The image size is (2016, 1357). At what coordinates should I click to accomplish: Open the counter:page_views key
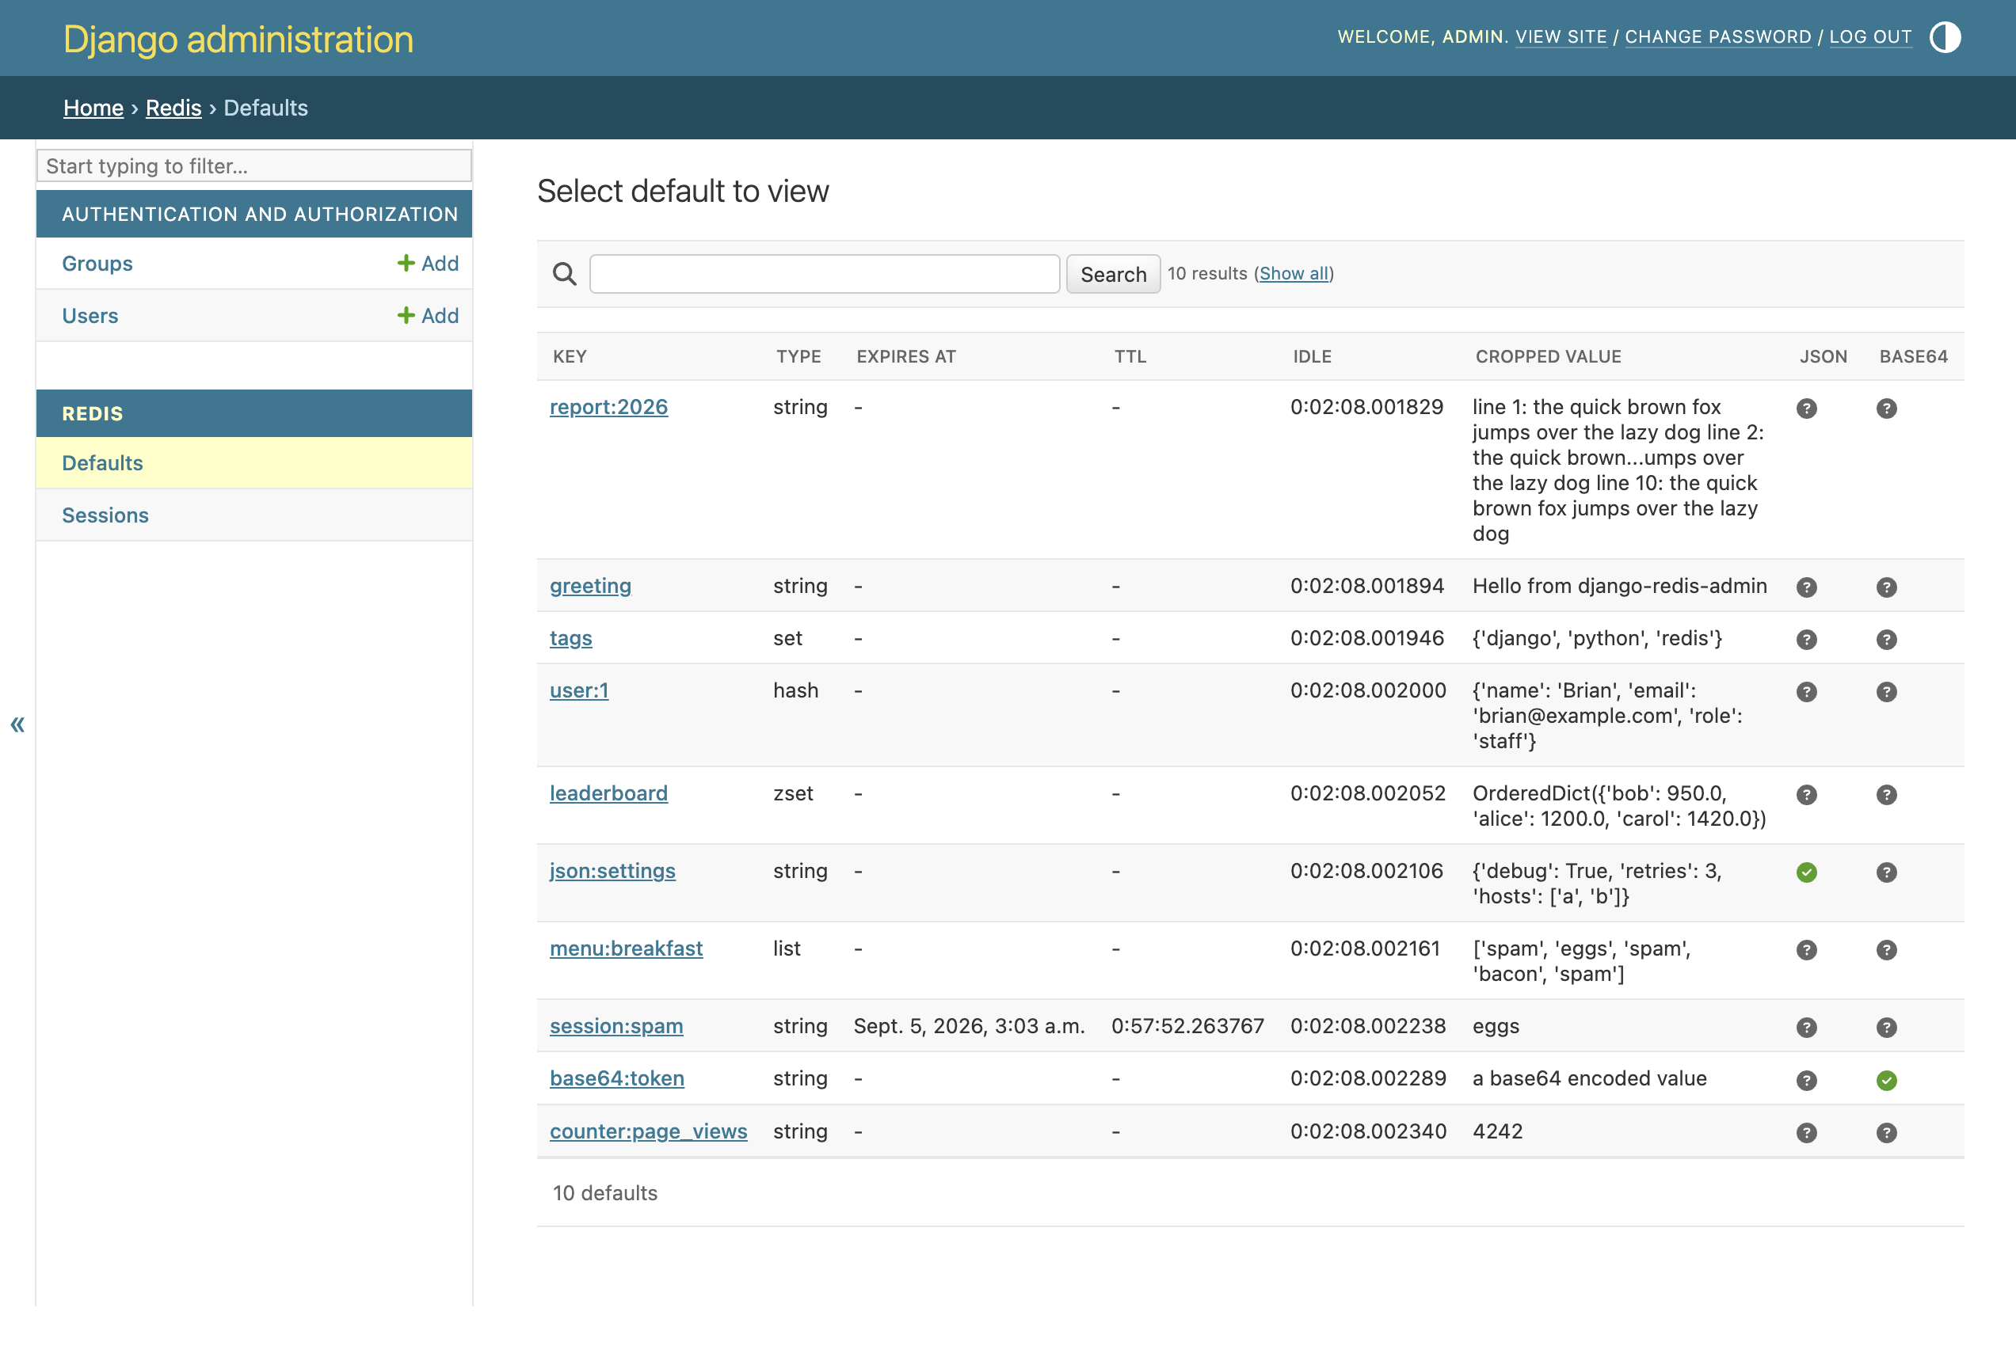point(649,1131)
